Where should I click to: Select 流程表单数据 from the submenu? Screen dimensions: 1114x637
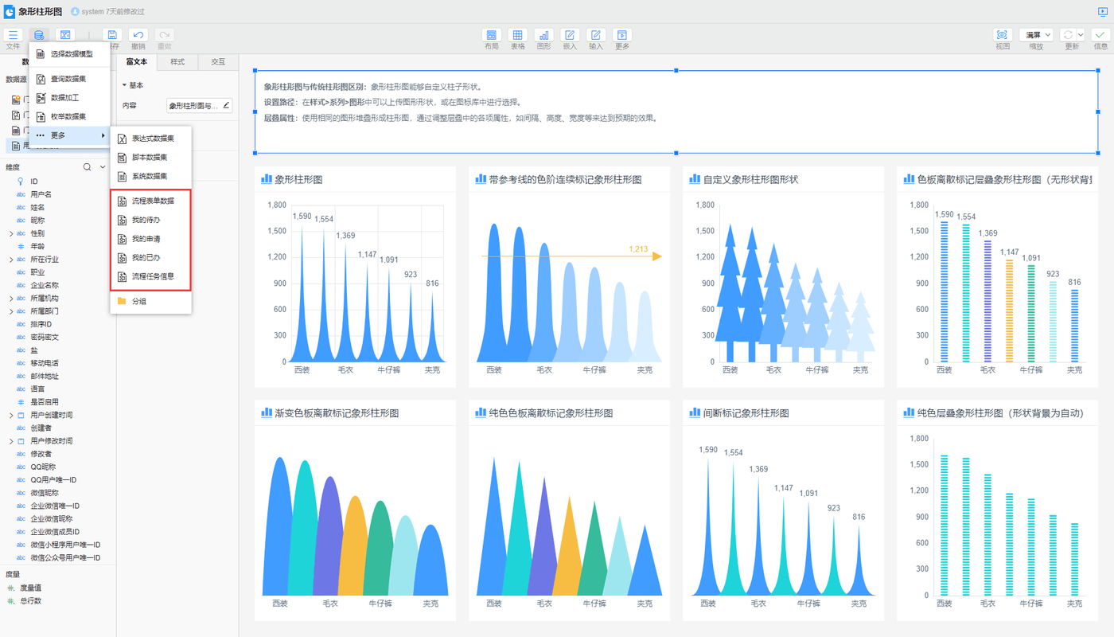(153, 201)
